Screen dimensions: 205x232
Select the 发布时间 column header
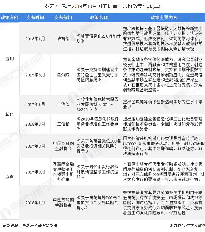coord(35,18)
